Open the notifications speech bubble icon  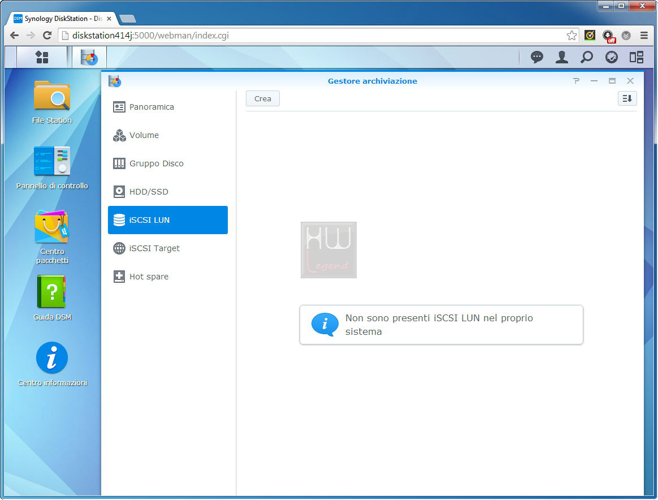coord(536,57)
